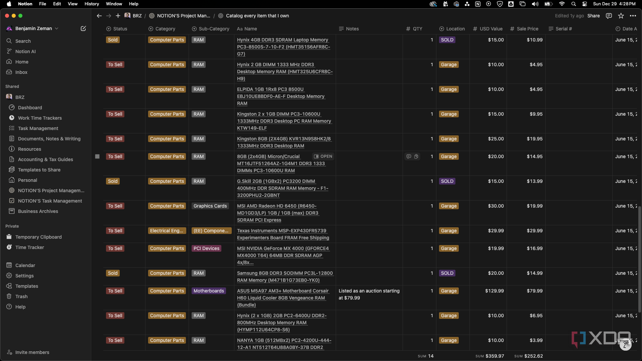This screenshot has height=361, width=642.
Task: Open the three-dot page options menu
Action: pyautogui.click(x=633, y=16)
